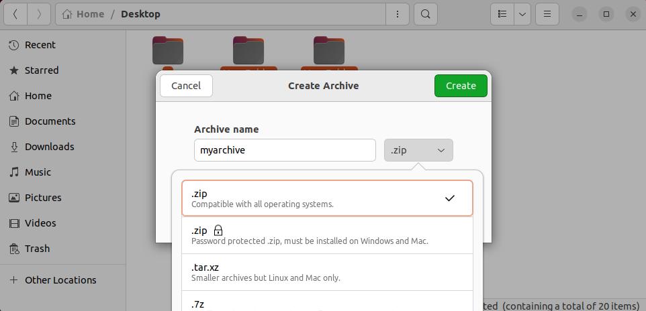Open Recent in the sidebar
Screen dimensions: 646x311
62,46
